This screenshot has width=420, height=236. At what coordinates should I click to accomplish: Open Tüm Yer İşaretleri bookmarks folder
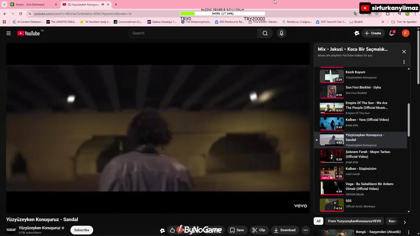click(x=404, y=22)
